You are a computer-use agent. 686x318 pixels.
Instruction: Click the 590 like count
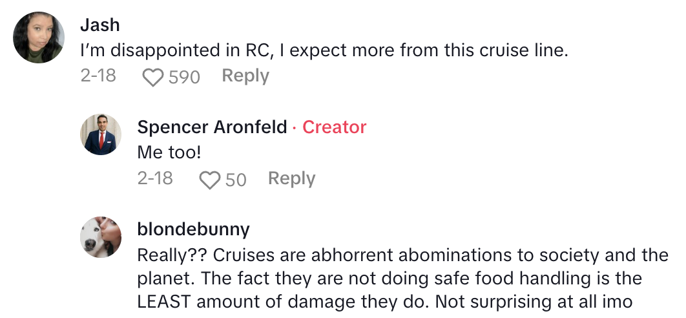tap(184, 78)
